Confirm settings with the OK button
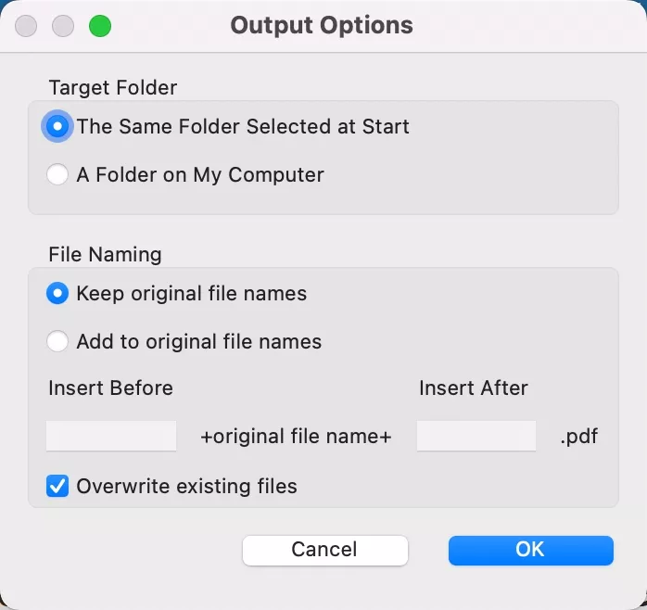 coord(530,550)
